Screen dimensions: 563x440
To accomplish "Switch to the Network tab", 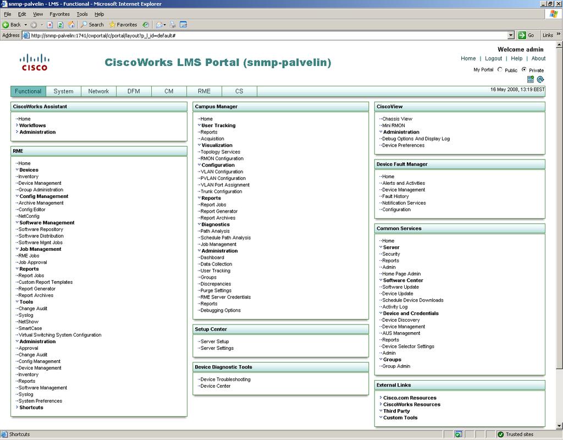I will [x=99, y=91].
